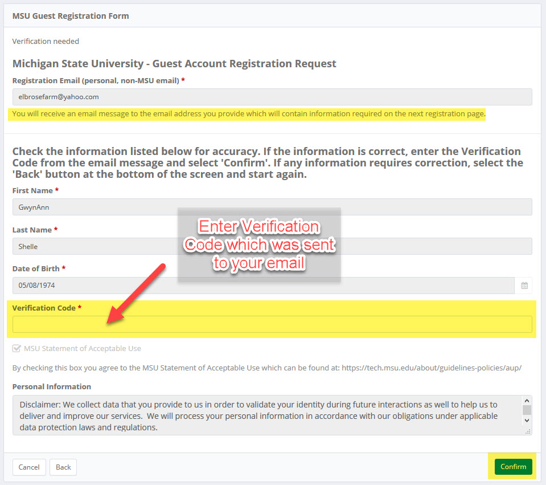Open the Date of Birth calendar picker
Viewport: 546px width, 485px height.
click(x=524, y=286)
